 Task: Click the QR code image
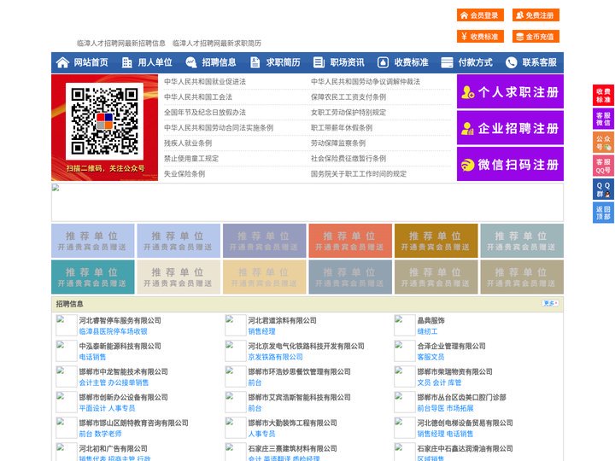coord(104,121)
